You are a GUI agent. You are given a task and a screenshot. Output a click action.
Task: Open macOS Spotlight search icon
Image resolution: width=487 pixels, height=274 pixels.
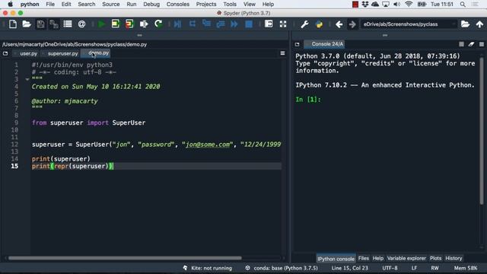pyautogui.click(x=463, y=5)
